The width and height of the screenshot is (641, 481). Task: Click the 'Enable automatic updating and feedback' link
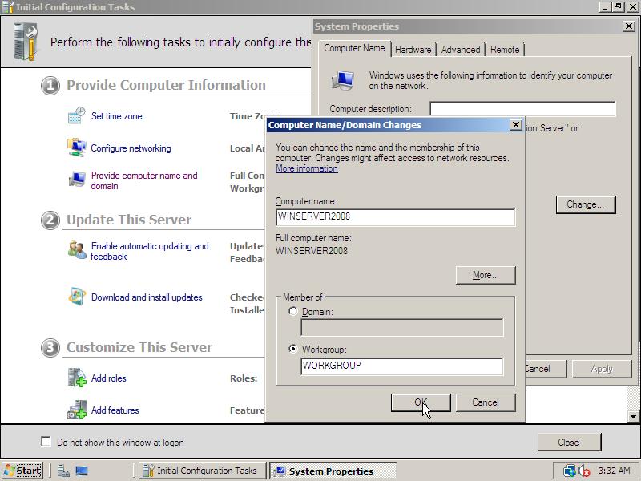(x=150, y=251)
